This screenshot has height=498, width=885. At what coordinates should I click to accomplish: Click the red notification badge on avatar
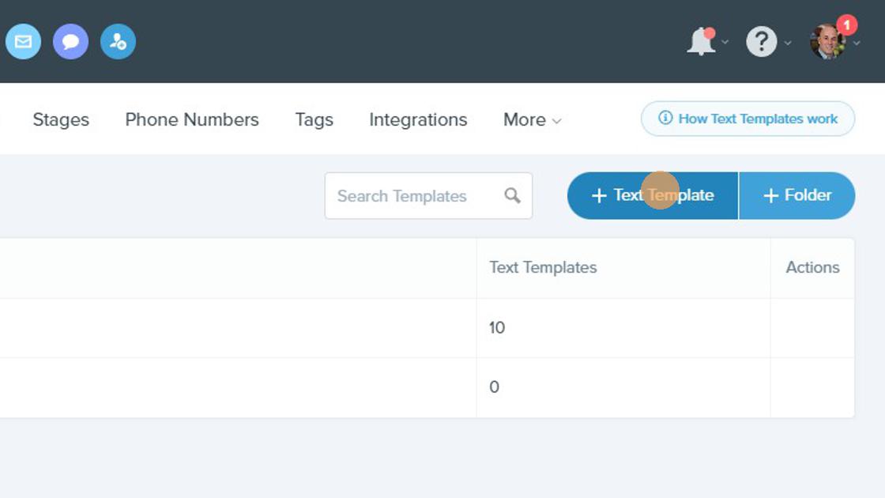[x=846, y=25]
